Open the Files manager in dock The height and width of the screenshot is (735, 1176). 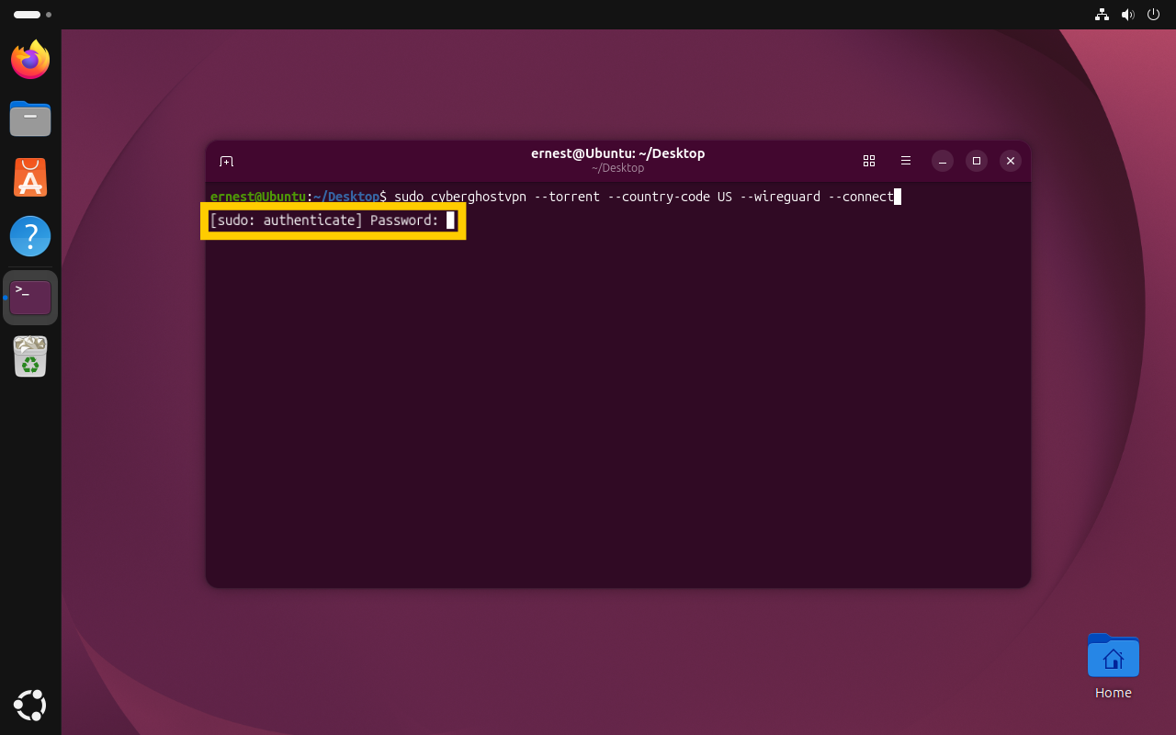tap(30, 119)
